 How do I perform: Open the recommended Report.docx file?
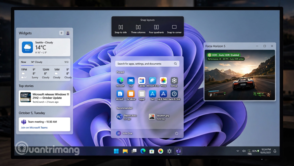[x=126, y=117]
